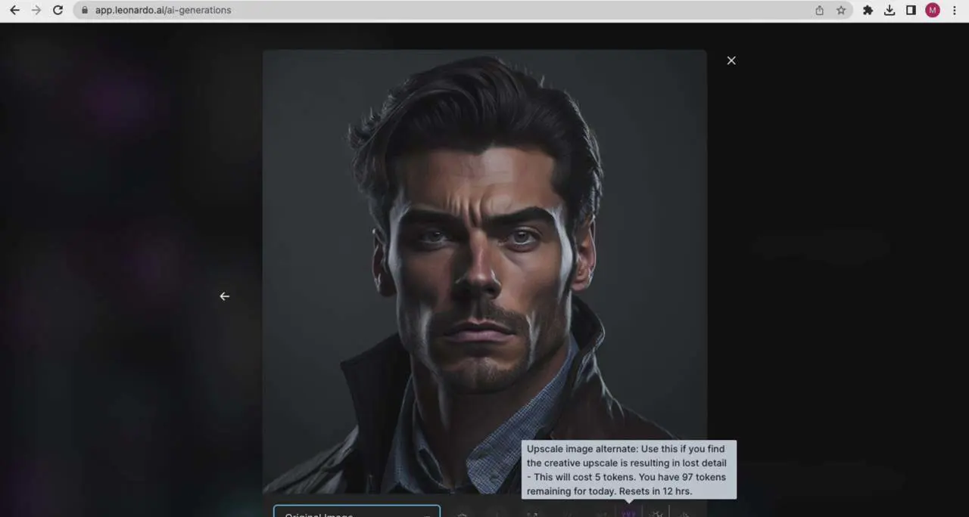Screen dimensions: 969x517
Task: Click the rightmost icon in image toolbar
Action: click(684, 513)
